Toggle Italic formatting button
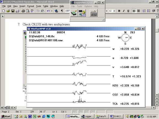The width and height of the screenshot is (159, 119). tap(124, 11)
